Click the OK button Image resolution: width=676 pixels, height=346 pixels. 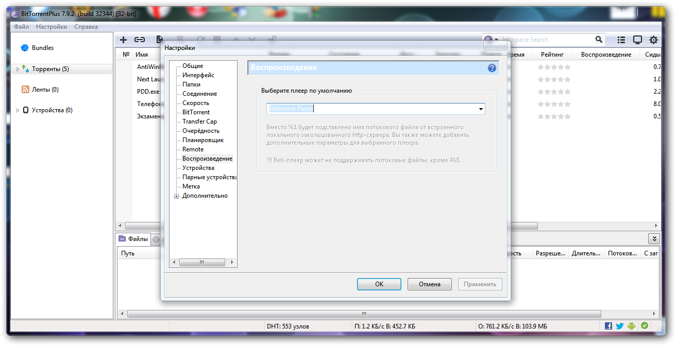[379, 284]
